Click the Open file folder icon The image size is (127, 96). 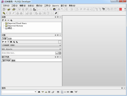click(9, 9)
